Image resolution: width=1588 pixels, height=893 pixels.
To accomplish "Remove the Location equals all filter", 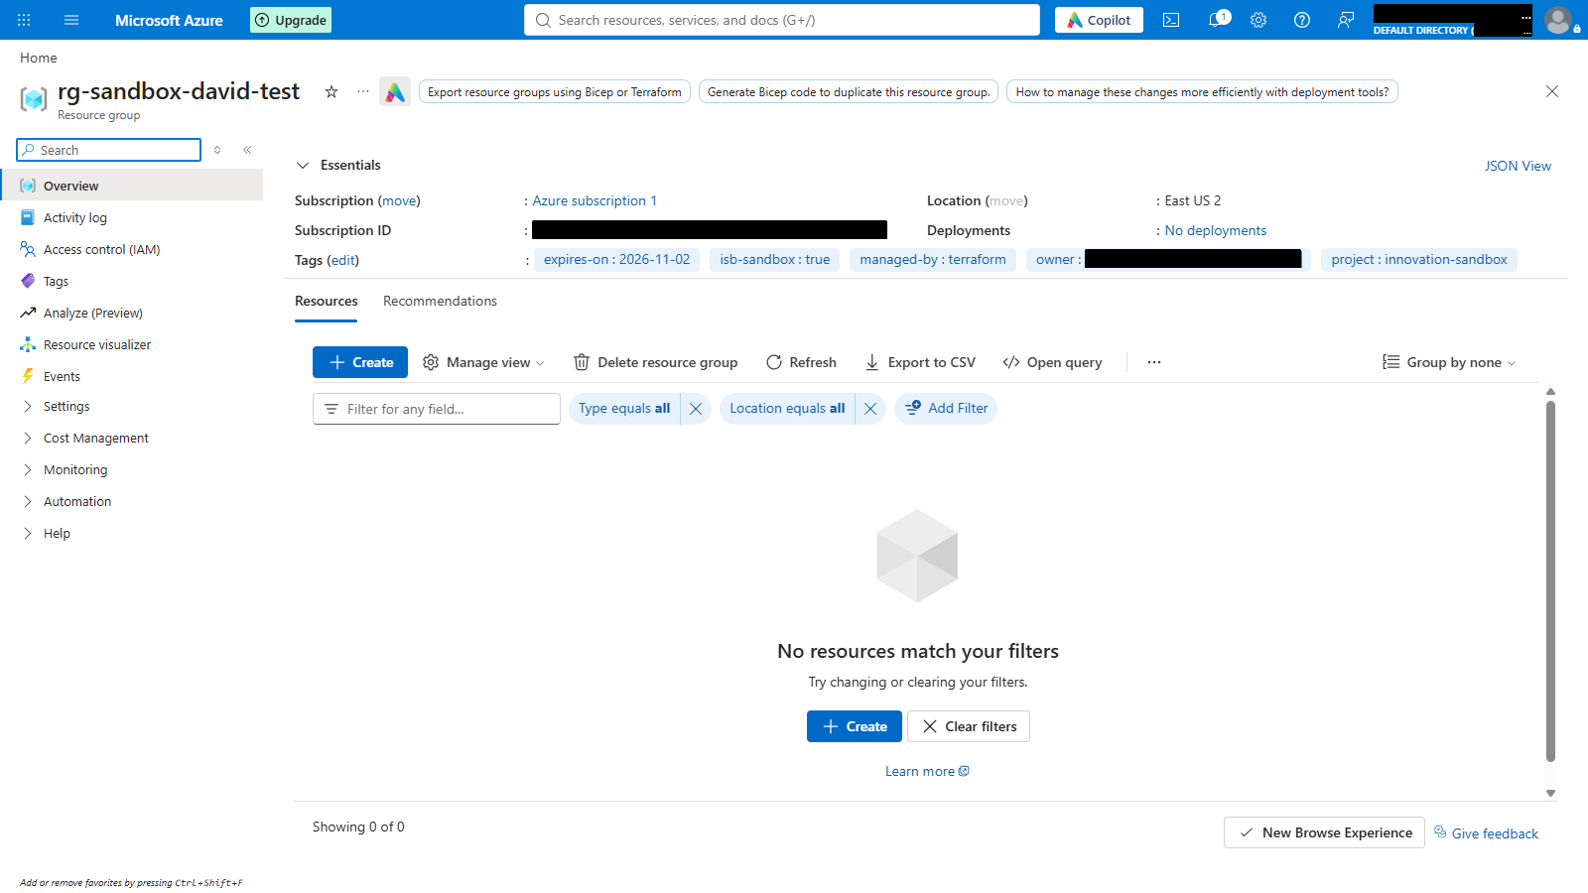I will coord(870,409).
